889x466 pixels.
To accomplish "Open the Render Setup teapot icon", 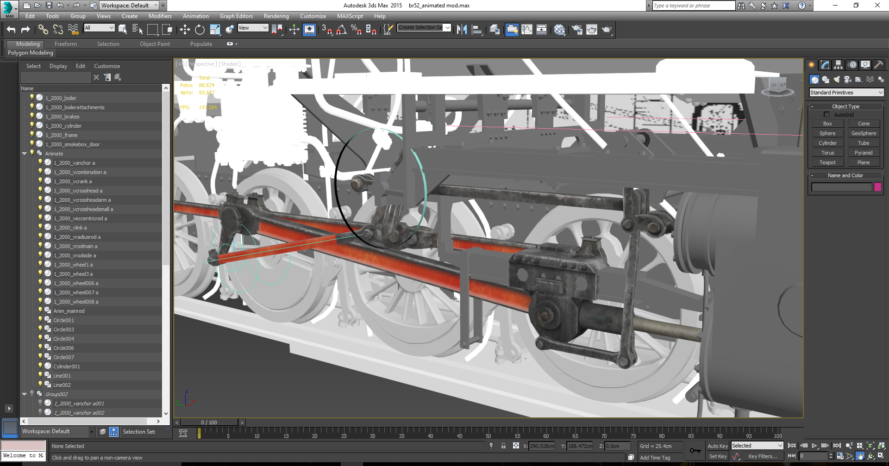I will pos(576,30).
